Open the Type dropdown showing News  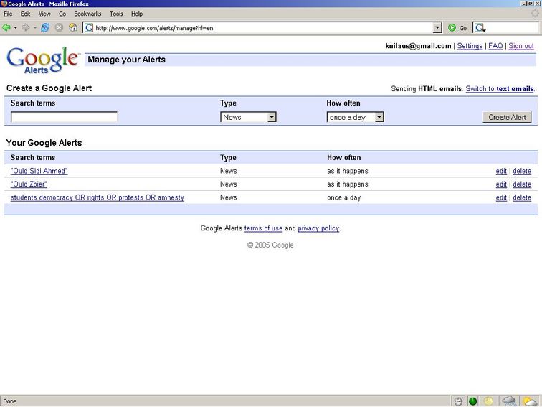248,117
